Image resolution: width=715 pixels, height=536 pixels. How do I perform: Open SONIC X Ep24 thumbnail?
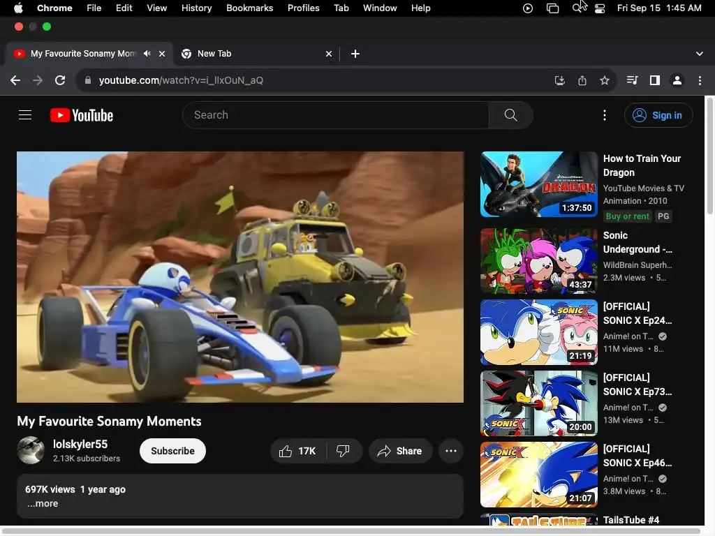point(539,332)
